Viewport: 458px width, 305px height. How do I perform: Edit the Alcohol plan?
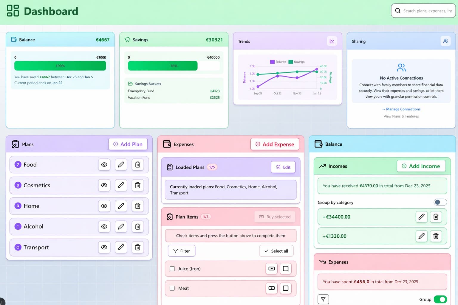[121, 226]
